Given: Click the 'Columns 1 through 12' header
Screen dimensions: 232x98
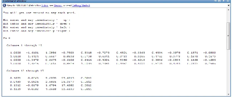Looking at the screenshot, I should click(24, 45).
